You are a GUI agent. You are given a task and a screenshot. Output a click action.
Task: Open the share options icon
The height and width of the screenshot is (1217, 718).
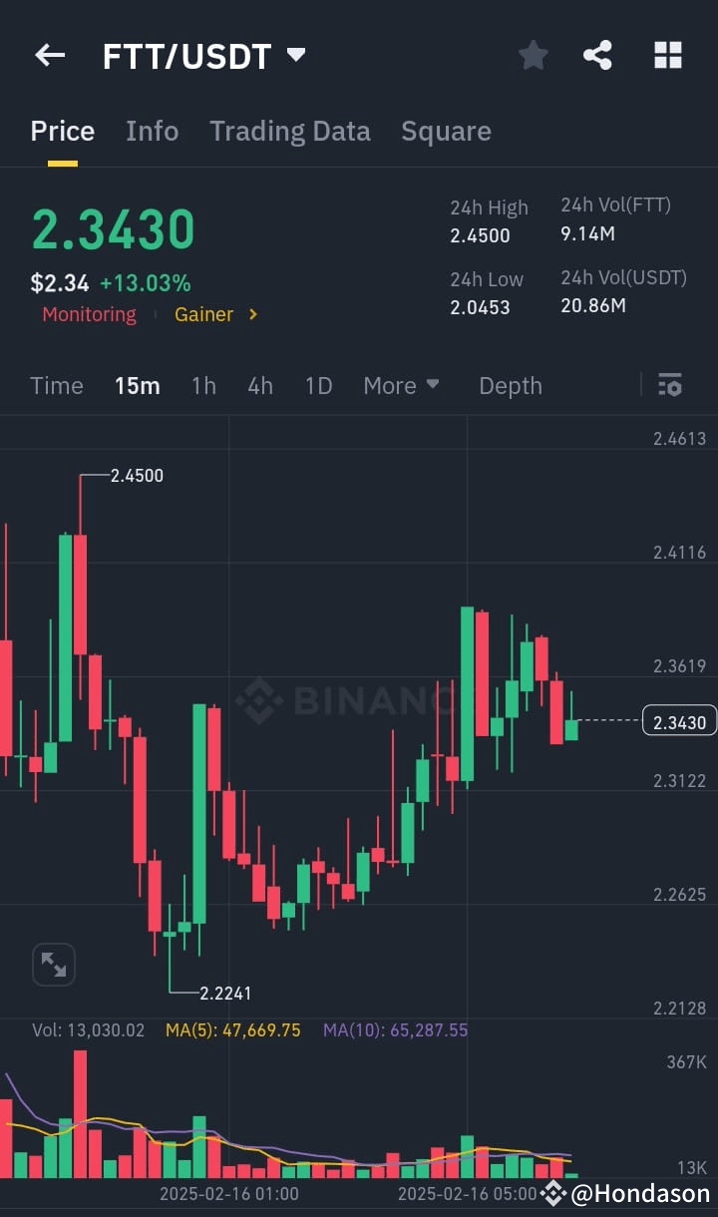tap(597, 55)
